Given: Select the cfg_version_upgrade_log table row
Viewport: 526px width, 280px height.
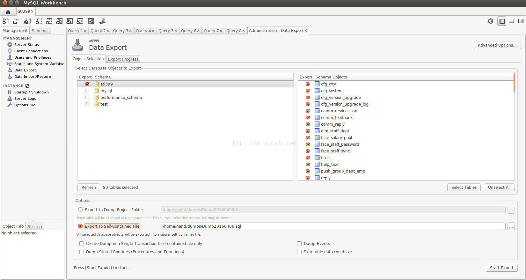Looking at the screenshot, I should click(x=406, y=104).
